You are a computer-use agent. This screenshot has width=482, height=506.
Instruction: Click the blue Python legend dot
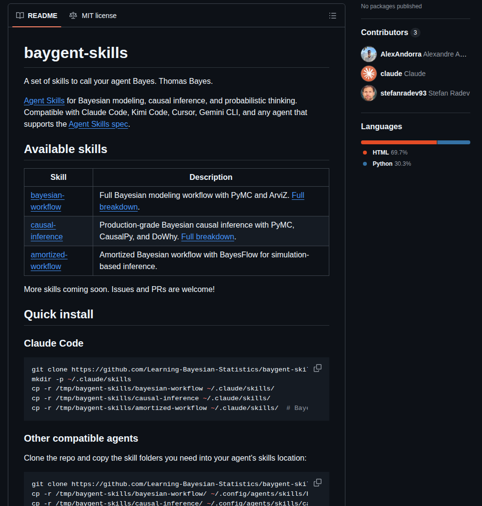365,164
